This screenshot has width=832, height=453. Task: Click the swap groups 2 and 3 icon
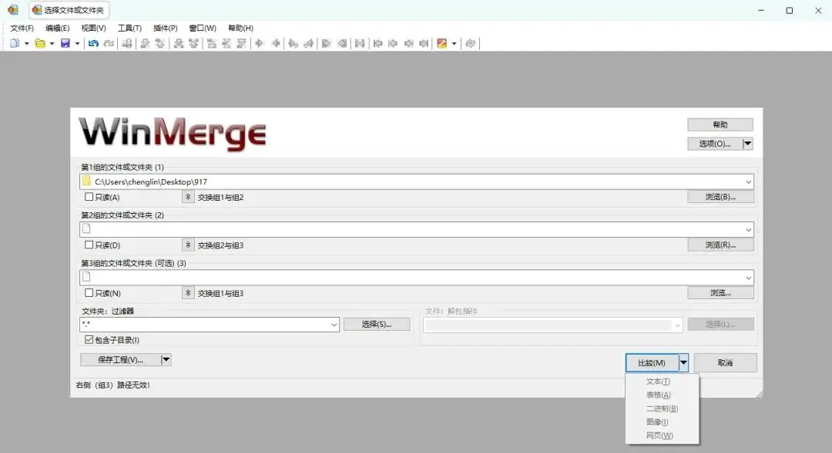pos(188,245)
